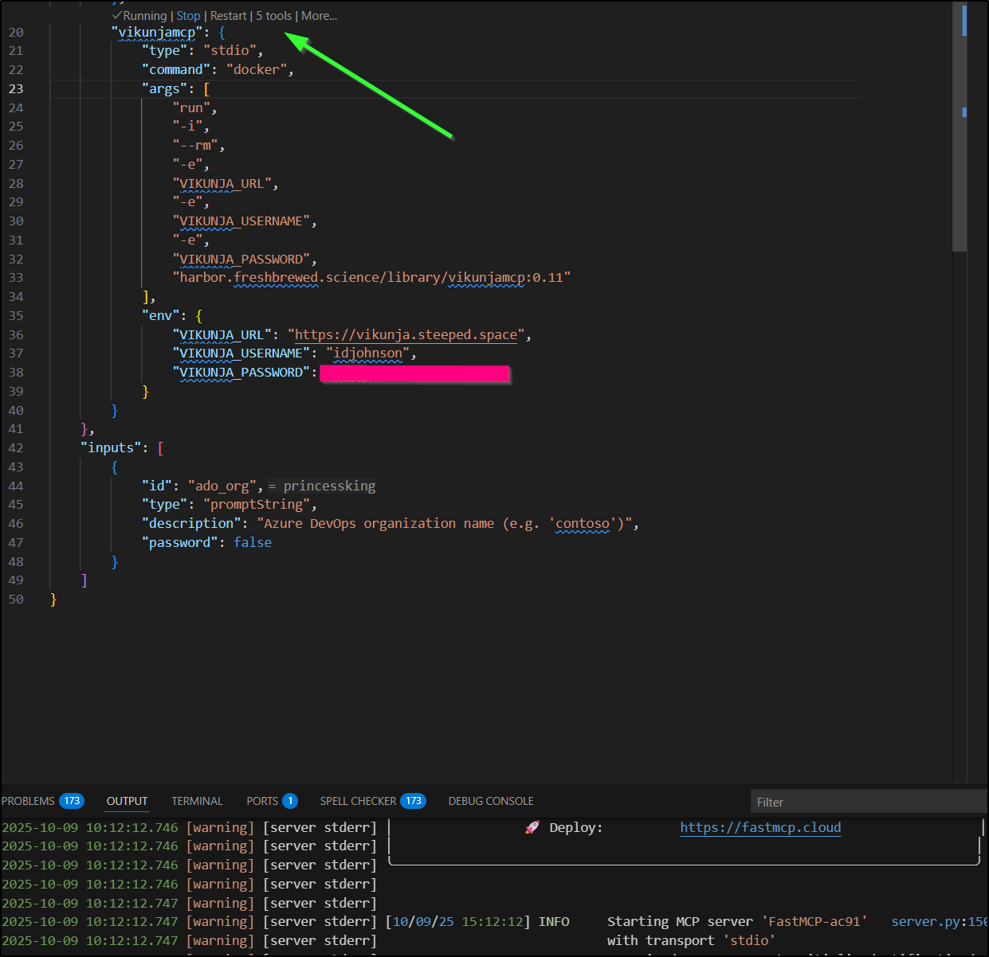Switch to the DEBUG CONSOLE tab
The image size is (989, 957).
(491, 801)
